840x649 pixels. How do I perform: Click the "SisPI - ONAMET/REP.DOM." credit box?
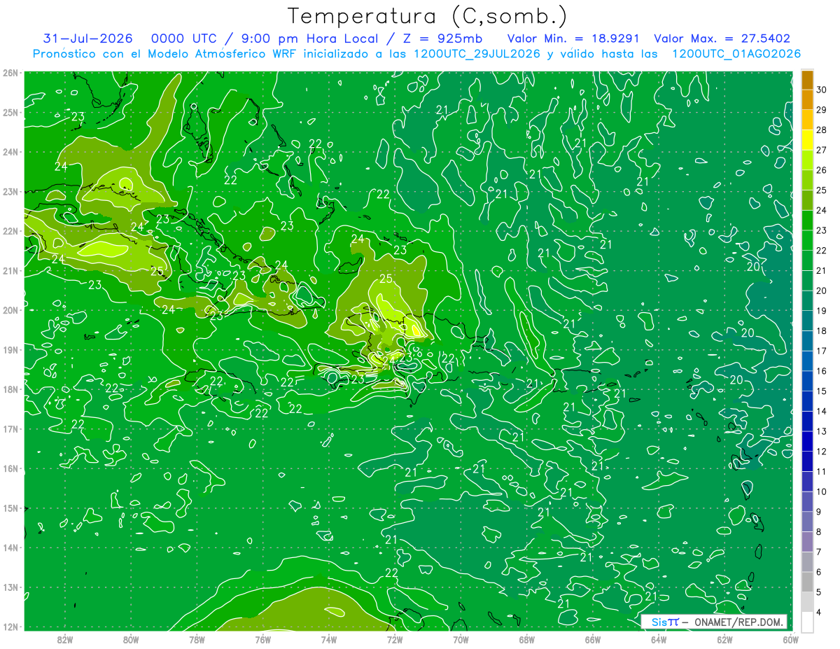coord(713,622)
